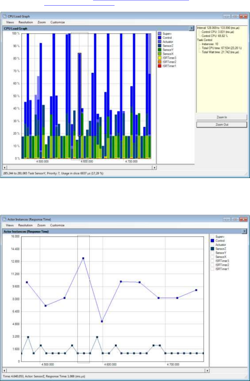
Task: Click '16.000' axis label in Actor Instances graph
Action: pyautogui.click(x=15, y=236)
